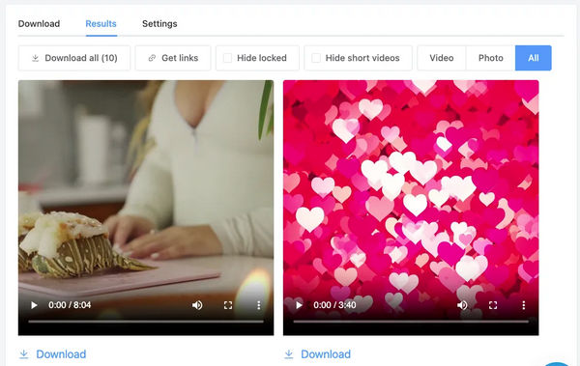This screenshot has height=366, width=580.
Task: Filter results to Photo only
Action: (x=490, y=58)
